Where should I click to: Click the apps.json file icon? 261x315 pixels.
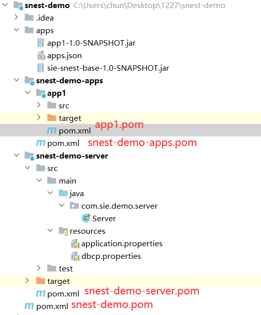41,56
